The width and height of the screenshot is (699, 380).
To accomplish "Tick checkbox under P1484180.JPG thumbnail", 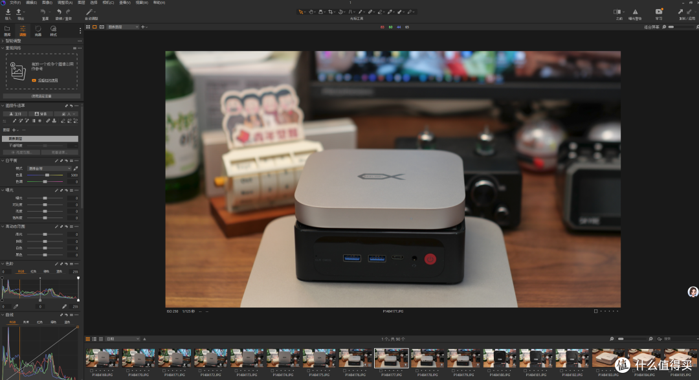I will (489, 371).
